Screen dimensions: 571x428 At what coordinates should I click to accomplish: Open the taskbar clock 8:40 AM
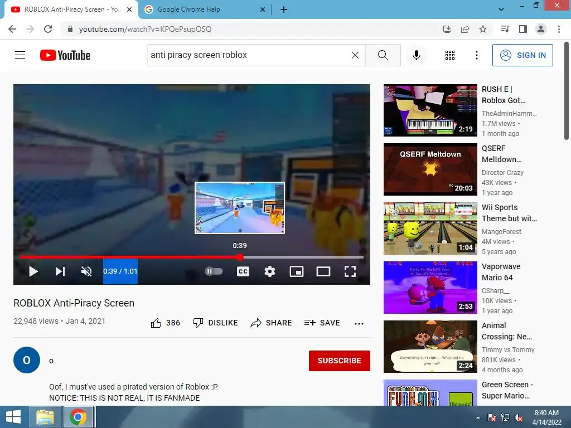[546, 417]
